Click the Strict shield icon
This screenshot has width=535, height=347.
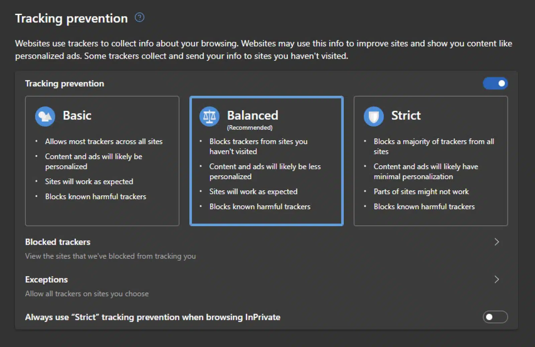tap(373, 116)
